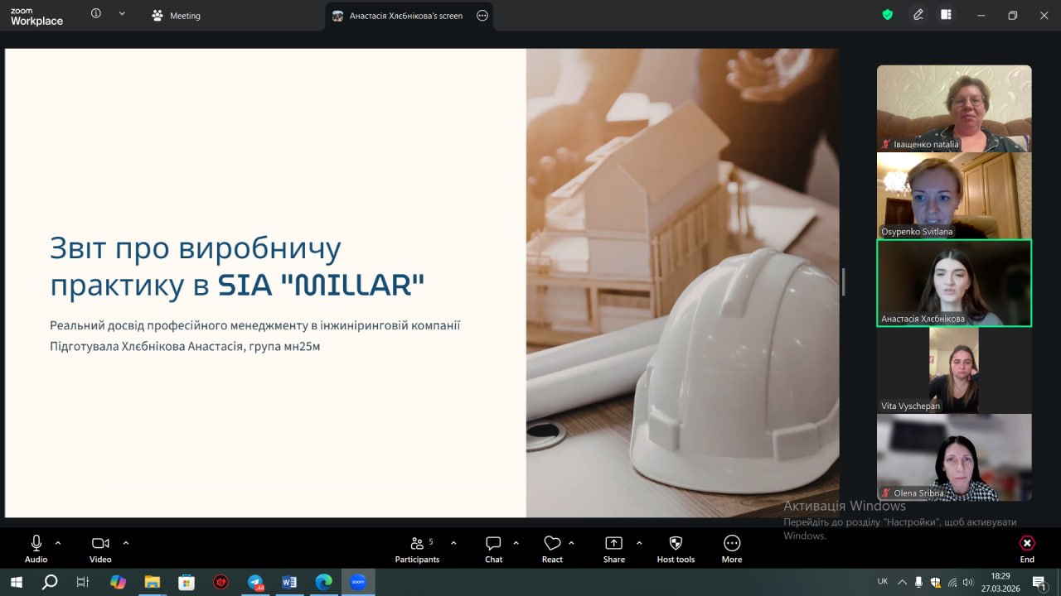1061x596 pixels.
Task: Expand the Participants options arrow
Action: pos(453,543)
